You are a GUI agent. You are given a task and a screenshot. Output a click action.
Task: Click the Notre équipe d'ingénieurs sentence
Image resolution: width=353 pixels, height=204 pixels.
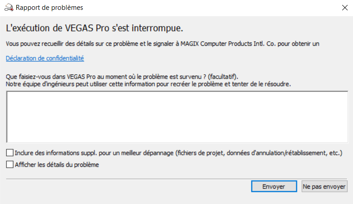(x=148, y=84)
